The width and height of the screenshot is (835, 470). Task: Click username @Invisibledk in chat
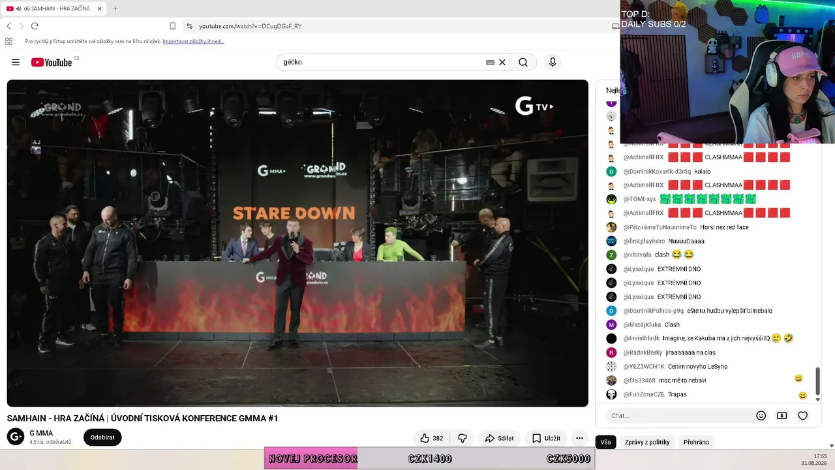tap(641, 338)
